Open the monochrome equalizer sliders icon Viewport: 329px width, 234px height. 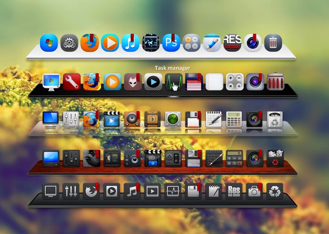[71, 191]
